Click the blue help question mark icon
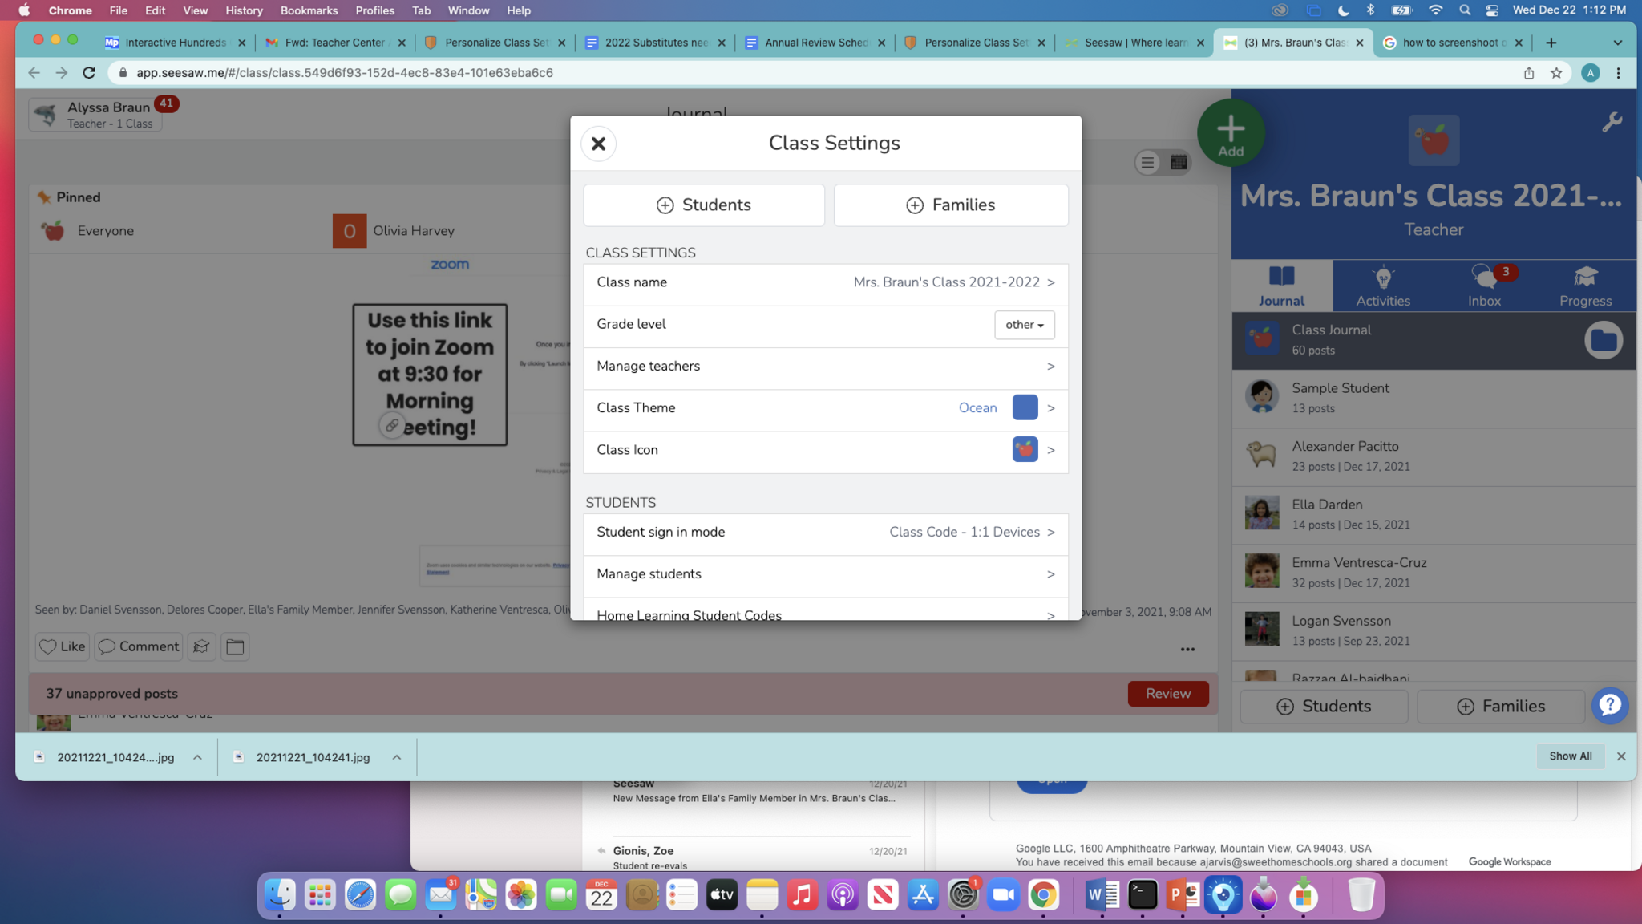Viewport: 1642px width, 924px height. (x=1609, y=706)
